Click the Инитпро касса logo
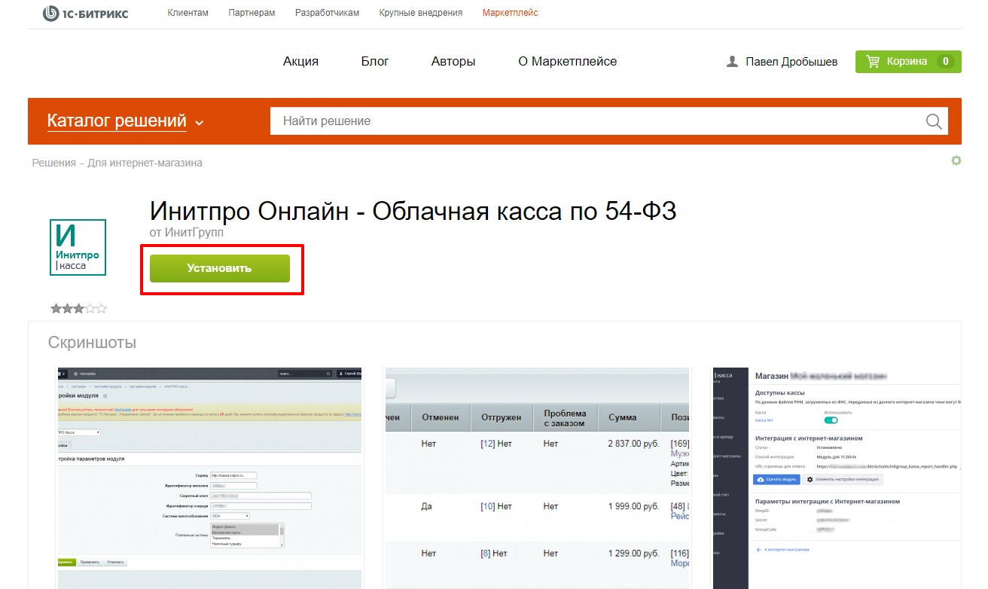 coord(78,247)
